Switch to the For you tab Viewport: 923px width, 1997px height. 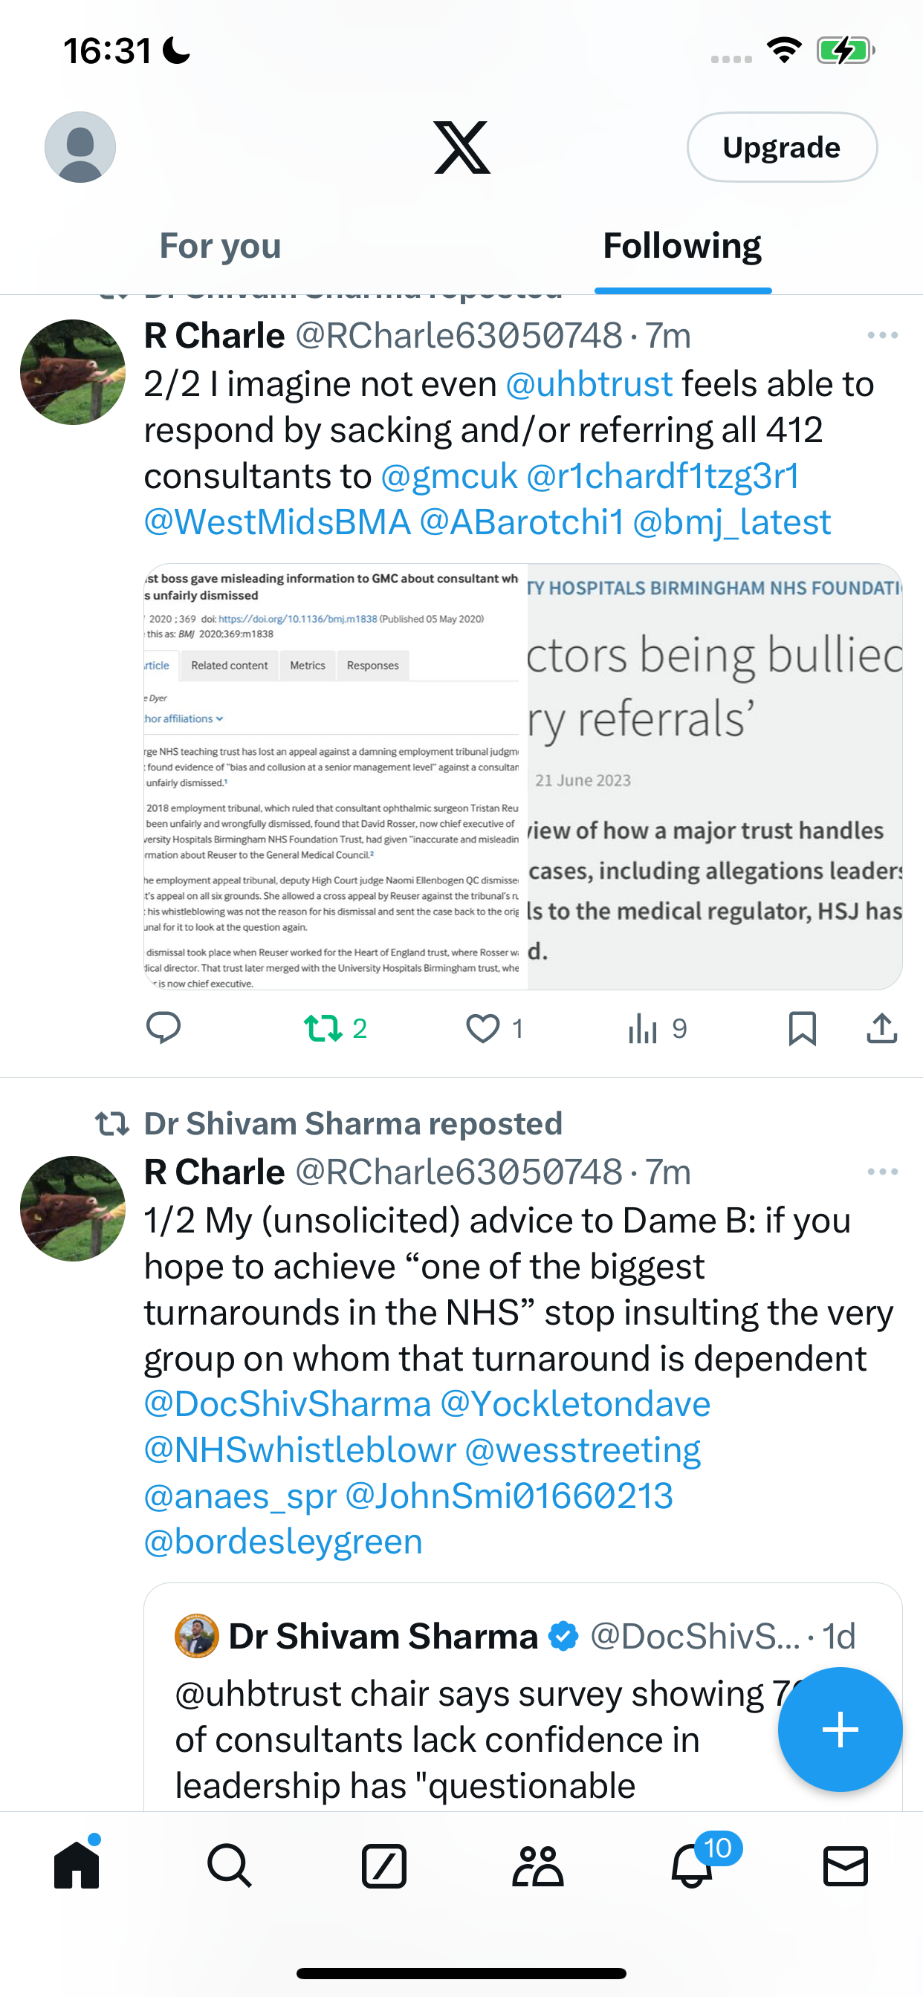[x=220, y=246]
